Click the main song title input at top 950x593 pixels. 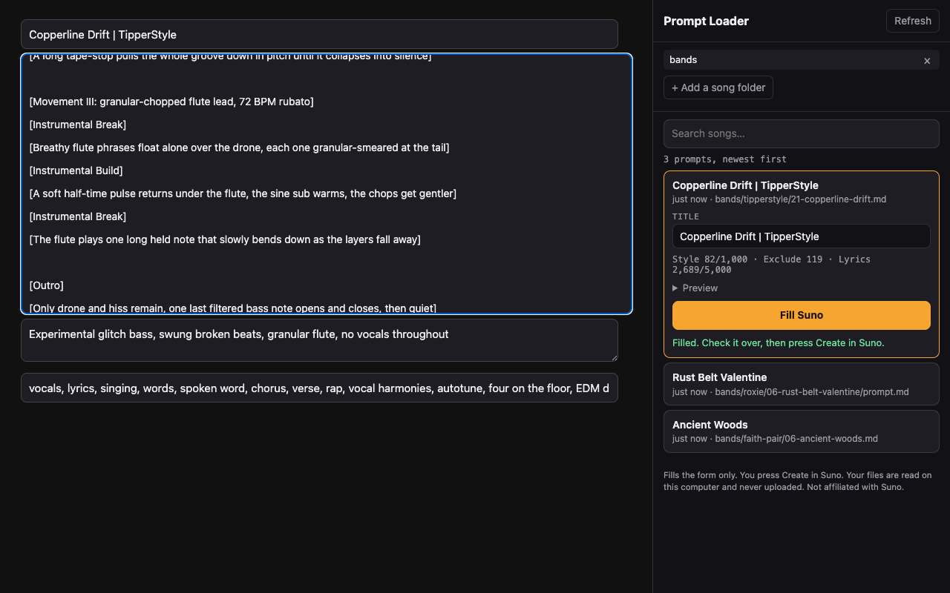point(319,34)
